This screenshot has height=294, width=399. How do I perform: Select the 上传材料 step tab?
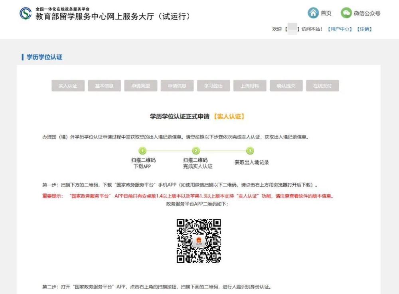click(250, 86)
